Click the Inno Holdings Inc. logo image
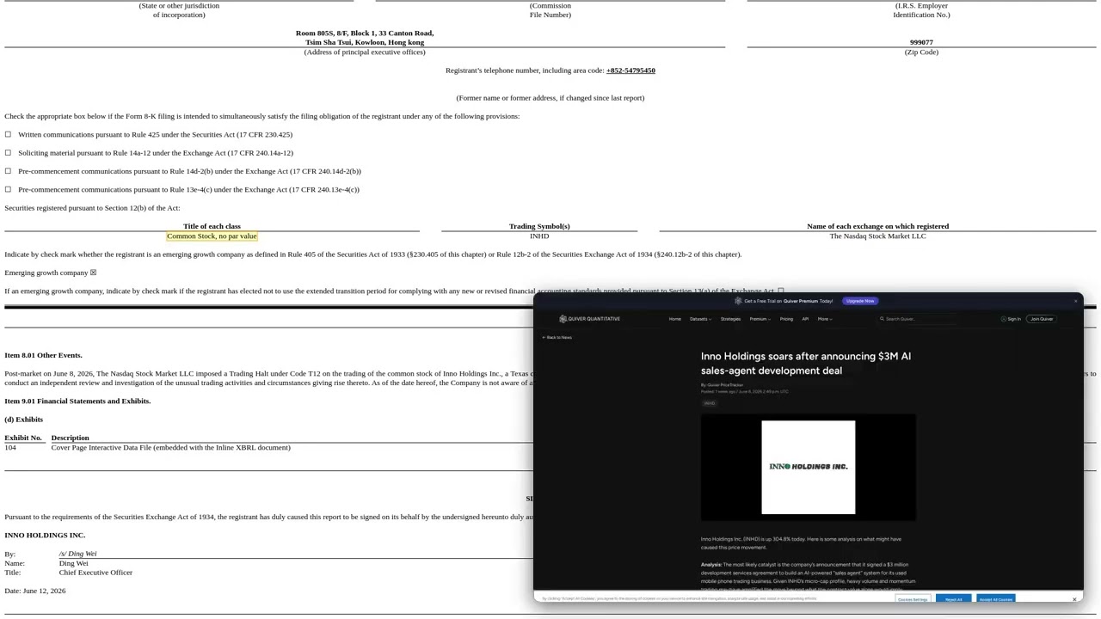The image size is (1101, 619). pyautogui.click(x=809, y=467)
